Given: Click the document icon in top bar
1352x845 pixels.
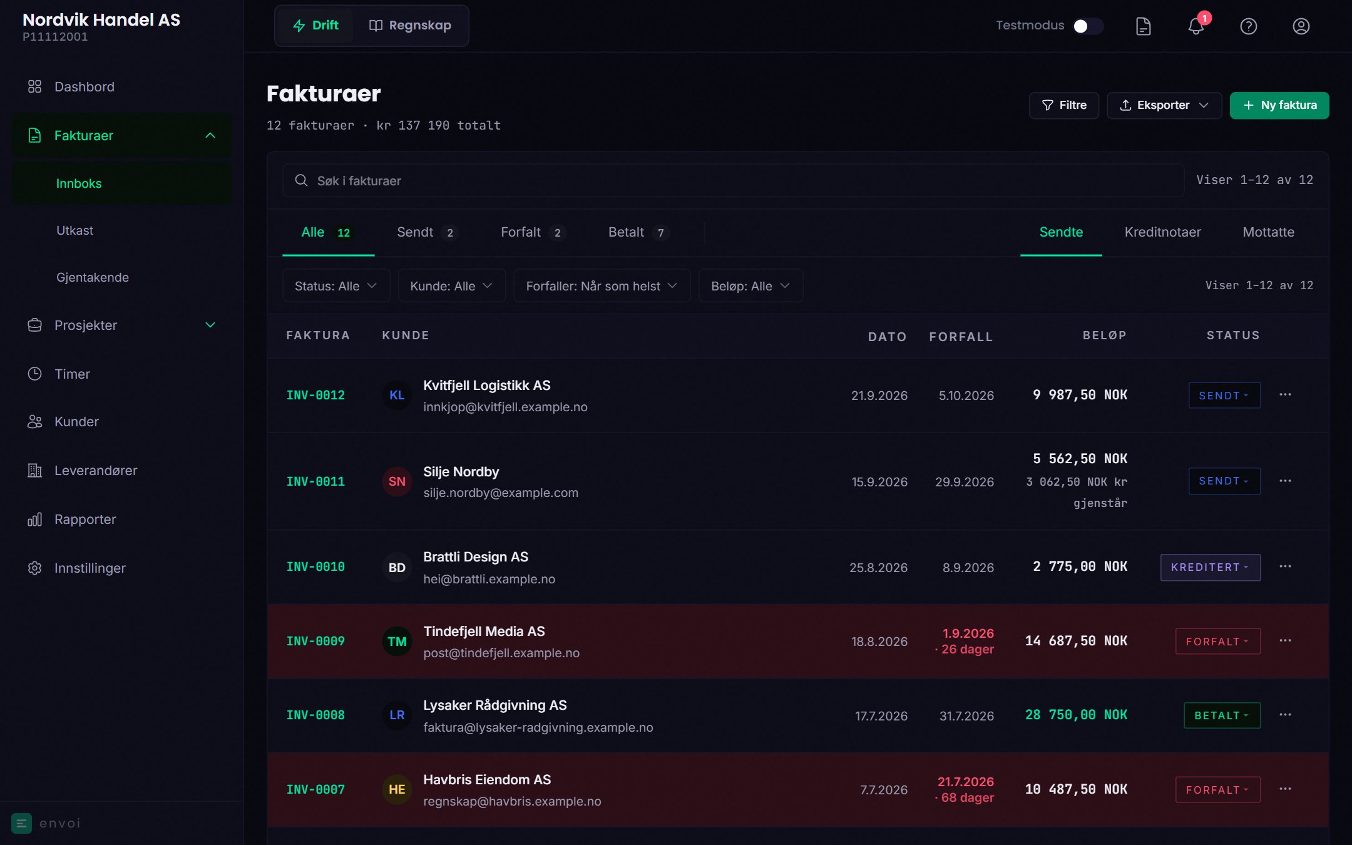Looking at the screenshot, I should pos(1143,26).
